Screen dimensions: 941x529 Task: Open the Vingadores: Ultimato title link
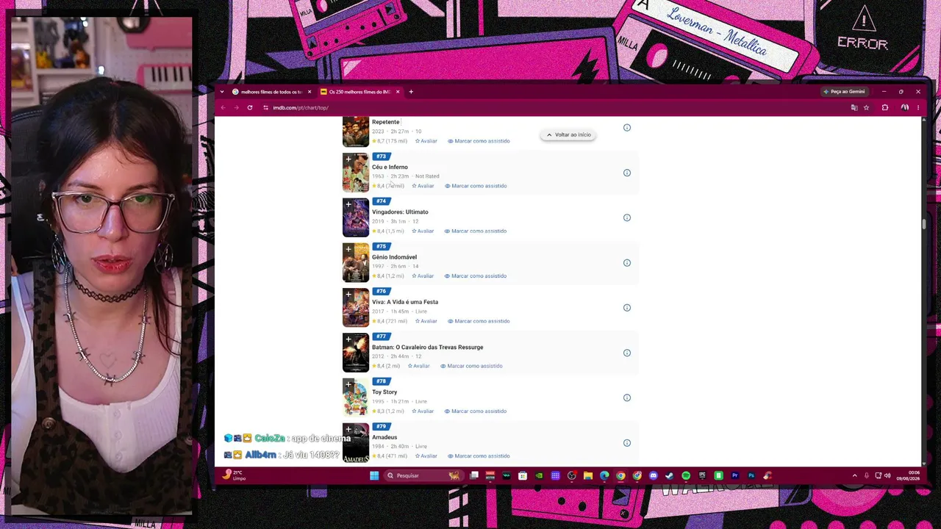pos(400,212)
